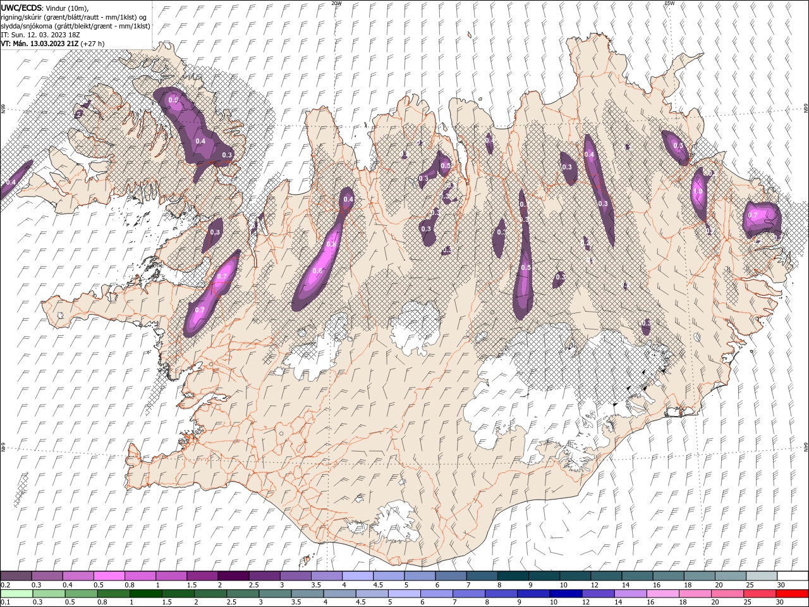Click the red-pink 25 swatch in lower legend
Viewport: 809px width, 607px height.
[760, 594]
